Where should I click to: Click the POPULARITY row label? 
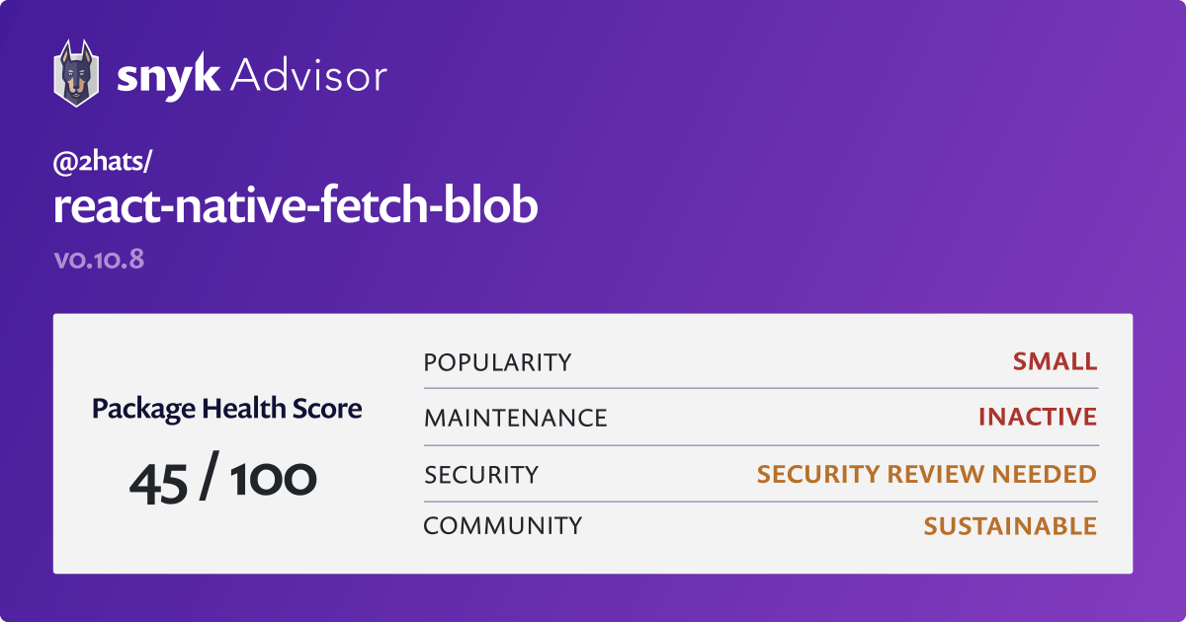(x=497, y=362)
